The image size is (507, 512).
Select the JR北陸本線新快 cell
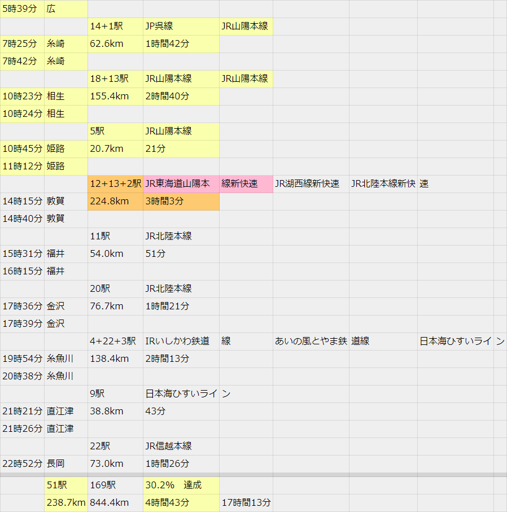383,184
